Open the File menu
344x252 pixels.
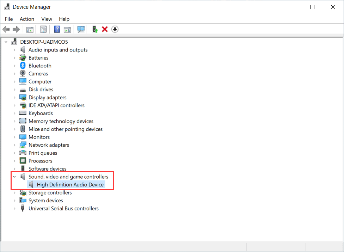(x=9, y=19)
